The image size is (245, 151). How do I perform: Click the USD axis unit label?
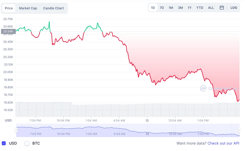point(8,120)
